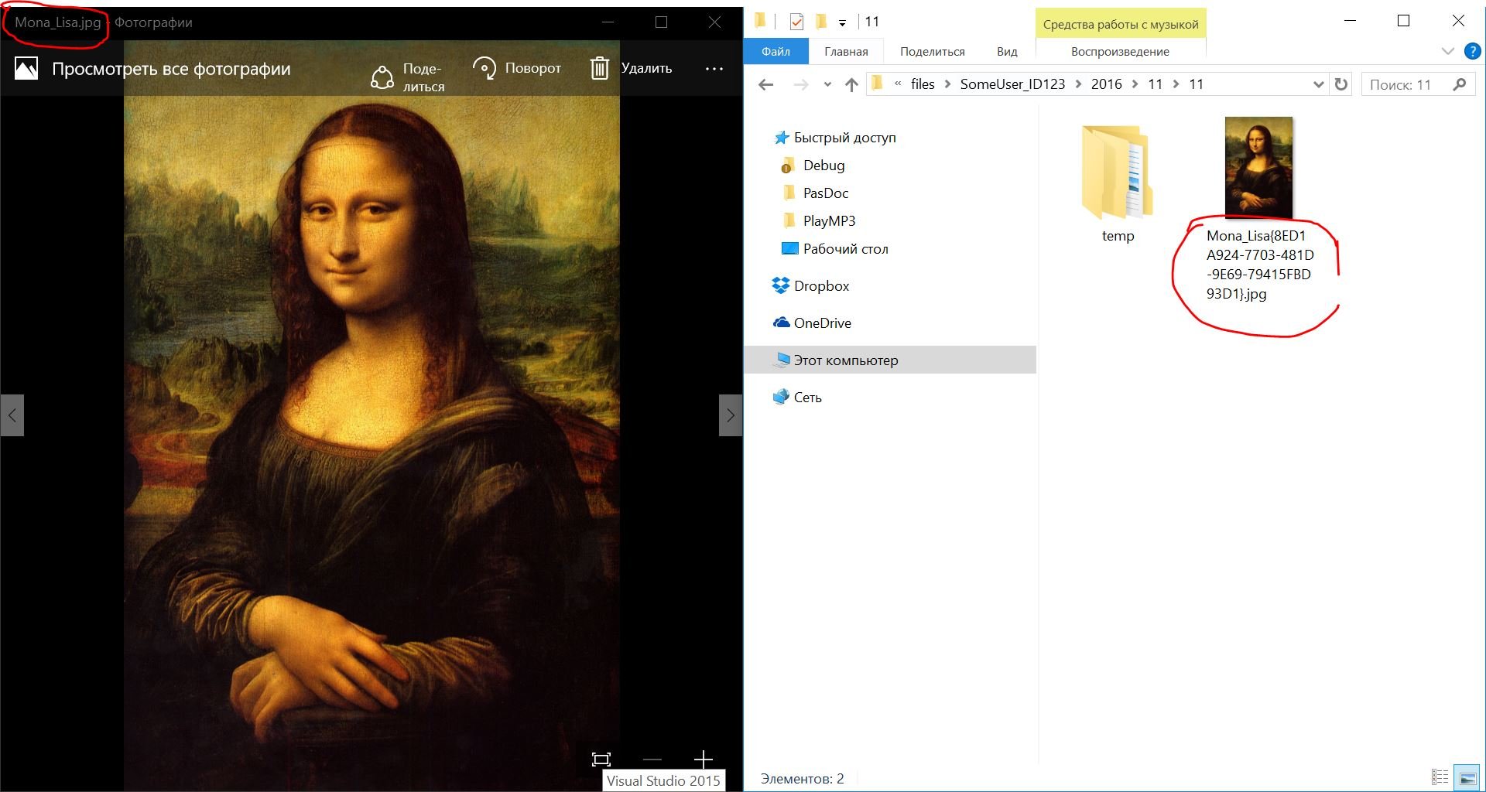Refresh the current Explorer folder
The image size is (1486, 792).
click(x=1341, y=84)
